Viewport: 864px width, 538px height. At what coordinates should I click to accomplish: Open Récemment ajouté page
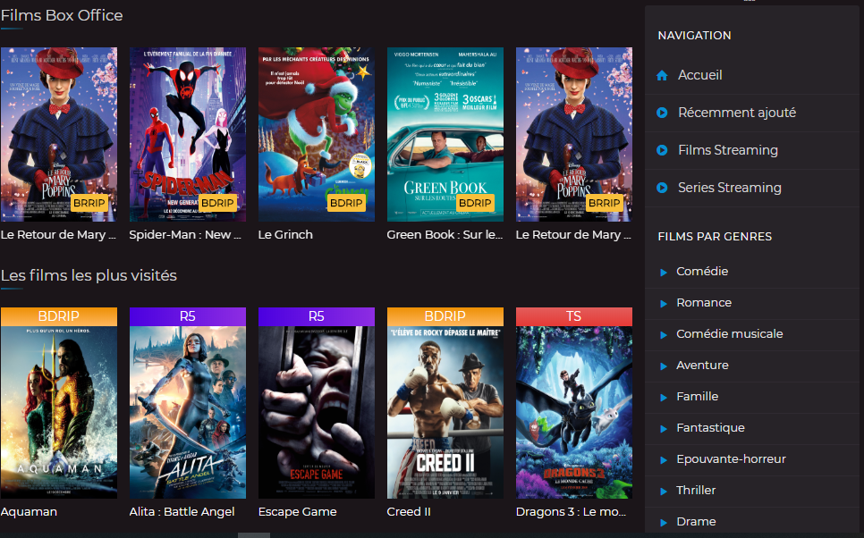click(x=737, y=113)
